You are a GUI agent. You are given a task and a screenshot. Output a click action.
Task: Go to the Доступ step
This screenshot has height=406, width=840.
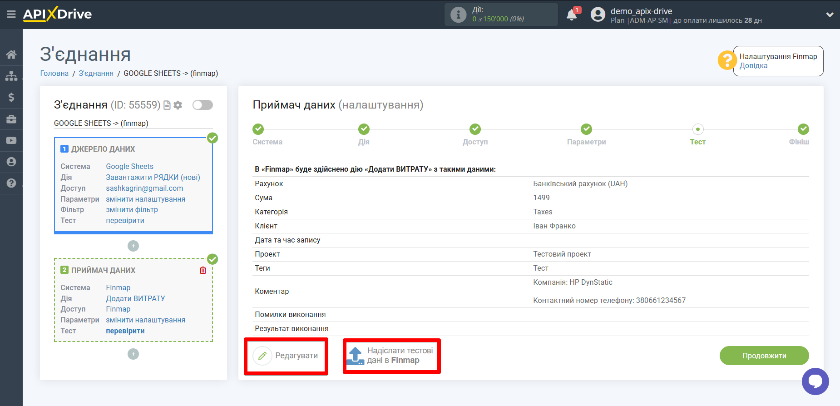[x=475, y=129]
